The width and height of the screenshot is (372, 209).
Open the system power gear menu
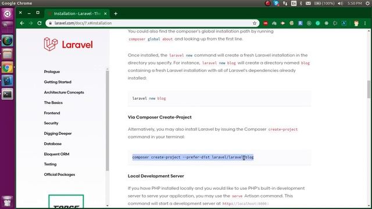click(368, 3)
